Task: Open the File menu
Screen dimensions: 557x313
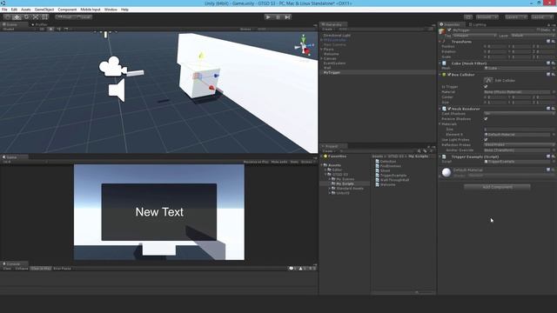Action: [4, 10]
